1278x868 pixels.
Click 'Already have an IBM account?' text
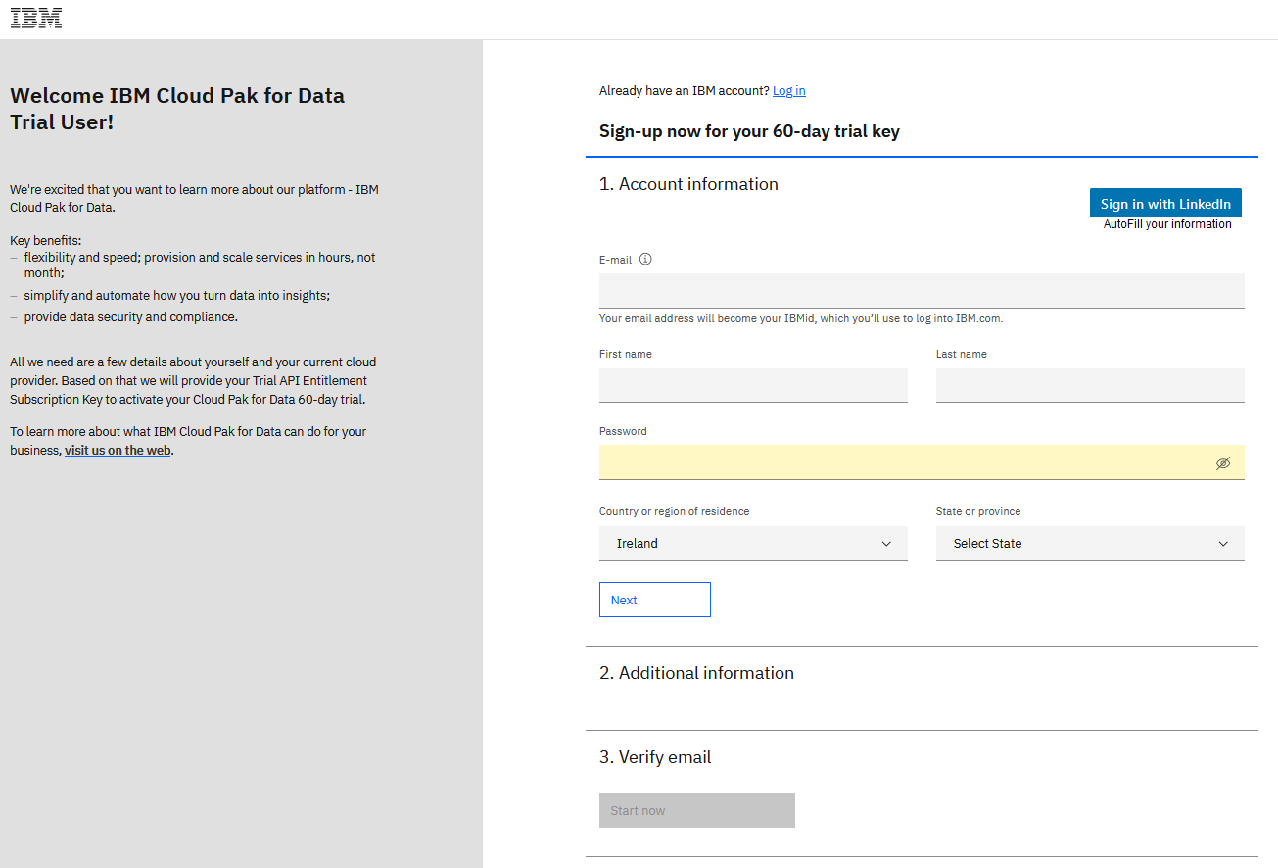tap(685, 91)
